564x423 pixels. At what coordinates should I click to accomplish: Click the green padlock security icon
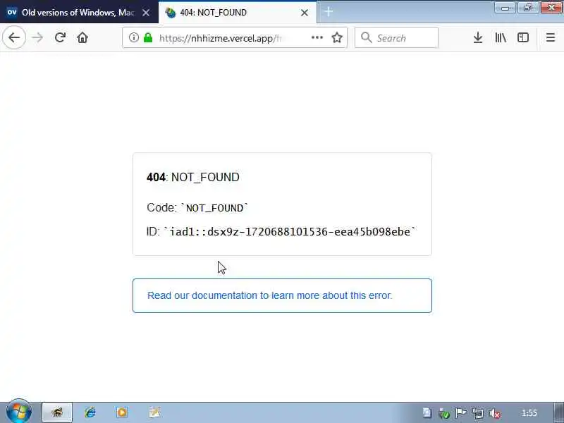[148, 37]
